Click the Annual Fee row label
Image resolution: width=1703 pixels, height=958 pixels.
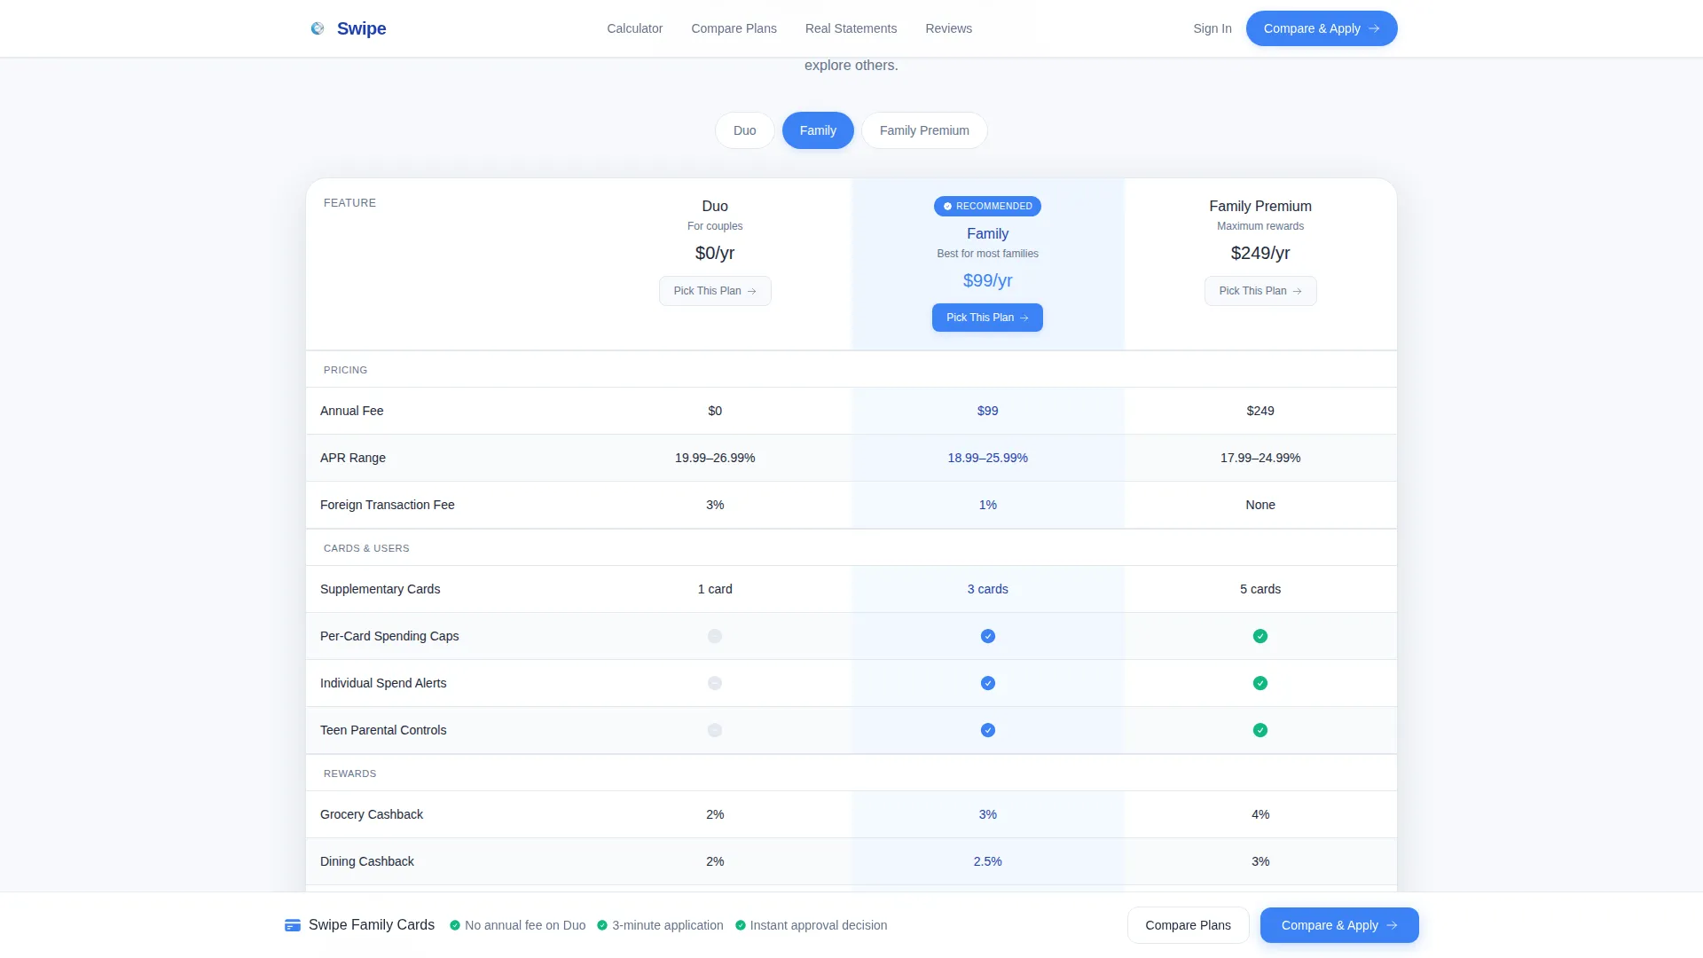click(x=351, y=411)
